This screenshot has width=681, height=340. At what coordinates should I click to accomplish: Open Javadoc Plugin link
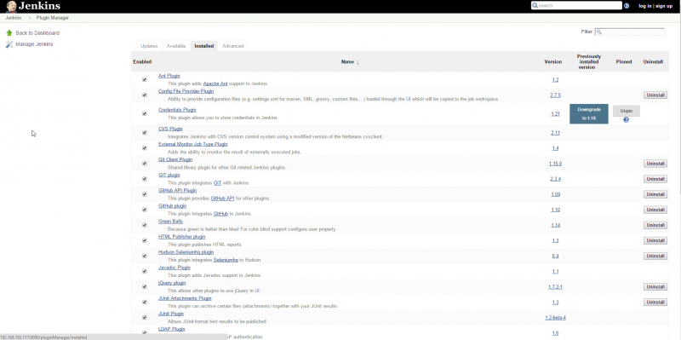pyautogui.click(x=175, y=268)
